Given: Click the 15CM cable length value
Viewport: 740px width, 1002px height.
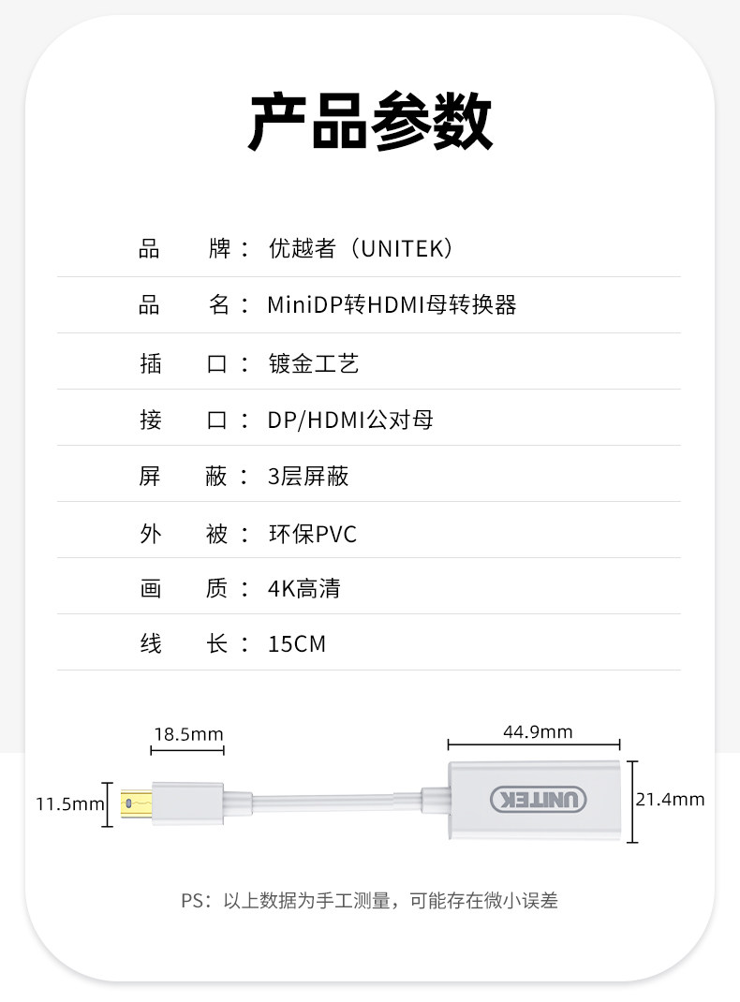Looking at the screenshot, I should click(x=297, y=644).
